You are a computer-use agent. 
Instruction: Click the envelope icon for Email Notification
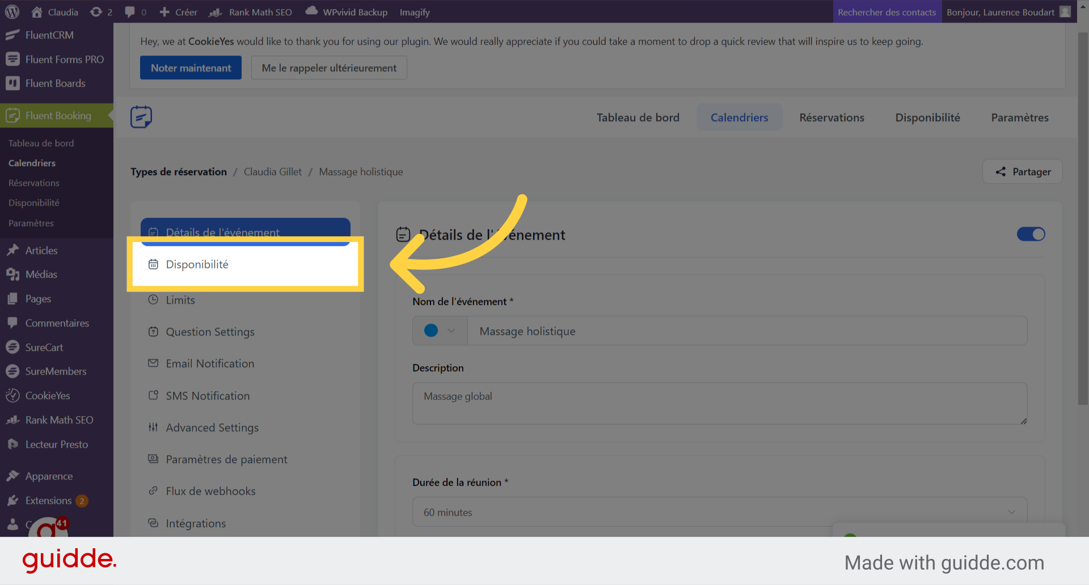click(153, 363)
